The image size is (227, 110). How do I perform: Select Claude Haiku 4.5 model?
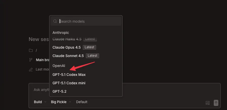(67, 39)
